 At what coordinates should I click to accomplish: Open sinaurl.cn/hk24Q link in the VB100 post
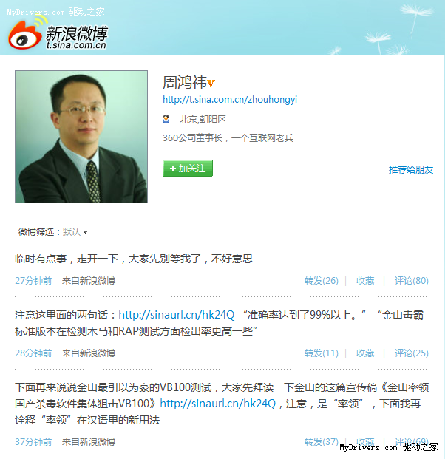(x=218, y=404)
